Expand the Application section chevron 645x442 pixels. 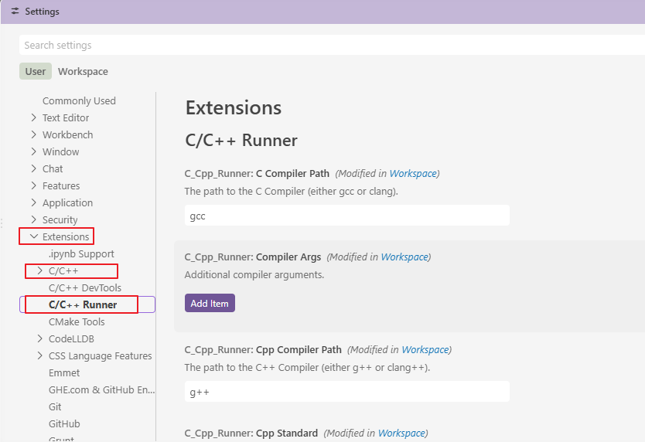click(x=34, y=202)
